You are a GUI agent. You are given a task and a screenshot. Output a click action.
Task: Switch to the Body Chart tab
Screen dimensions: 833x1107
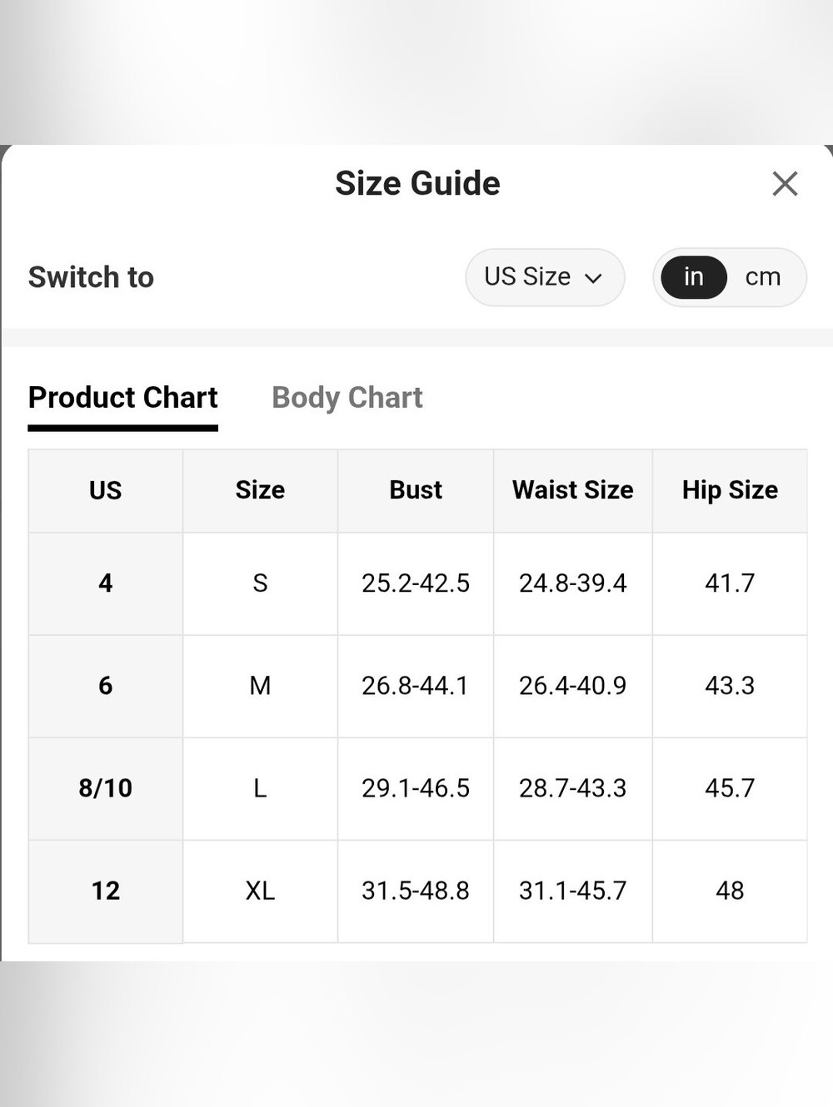pyautogui.click(x=347, y=398)
